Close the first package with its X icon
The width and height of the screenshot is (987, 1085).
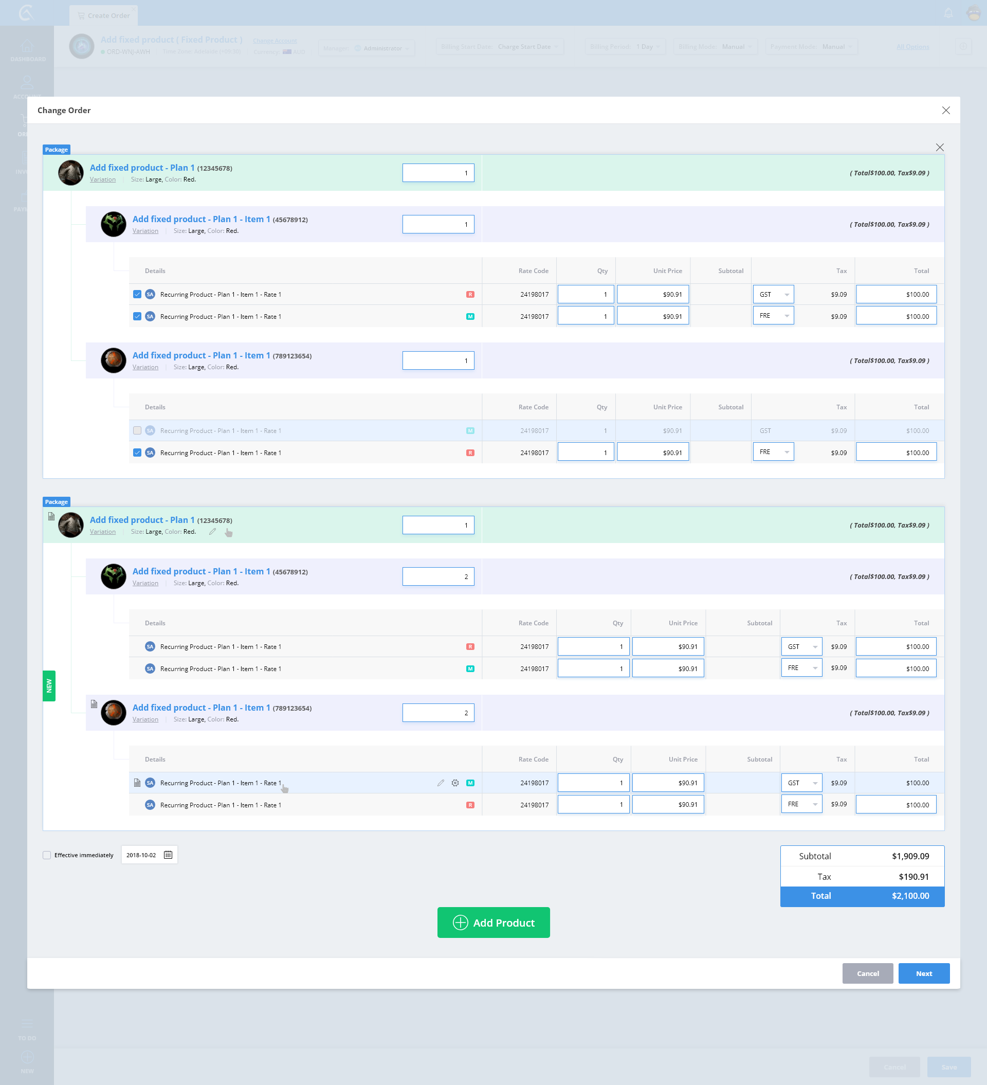coord(939,148)
